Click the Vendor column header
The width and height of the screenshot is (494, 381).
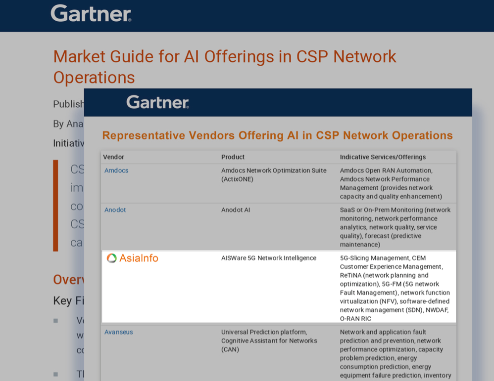coord(113,157)
